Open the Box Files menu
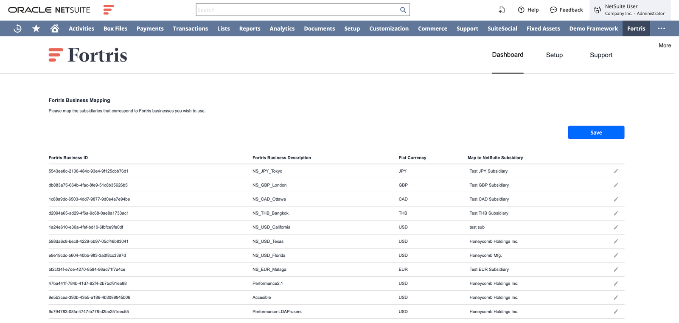 coord(115,28)
